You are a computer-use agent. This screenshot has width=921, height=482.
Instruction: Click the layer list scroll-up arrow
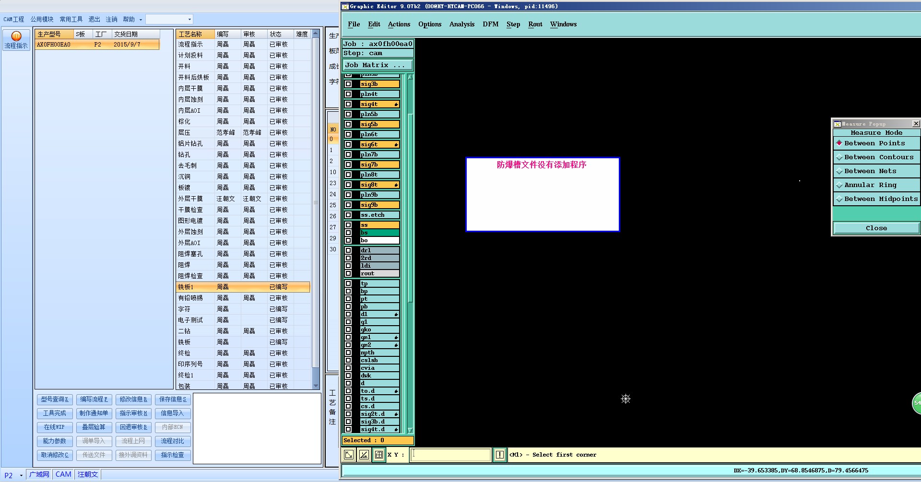(x=410, y=77)
